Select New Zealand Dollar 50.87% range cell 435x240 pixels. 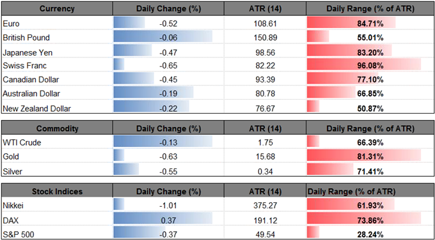coord(370,109)
